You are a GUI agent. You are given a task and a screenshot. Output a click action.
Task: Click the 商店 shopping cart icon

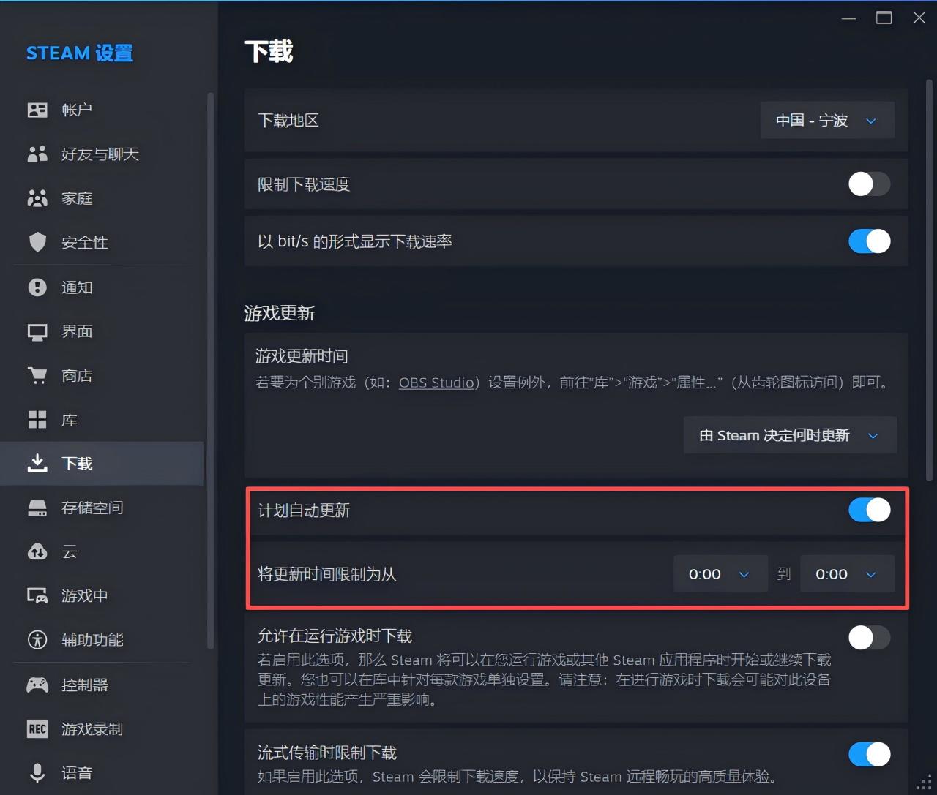[x=37, y=376]
